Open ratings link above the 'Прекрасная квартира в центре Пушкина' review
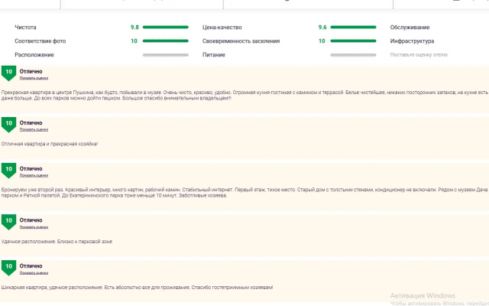 pyautogui.click(x=34, y=78)
